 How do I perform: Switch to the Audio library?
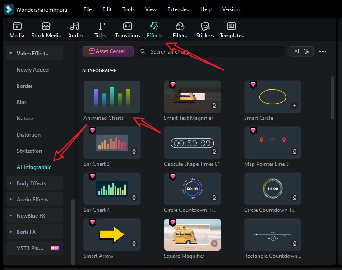coord(75,27)
